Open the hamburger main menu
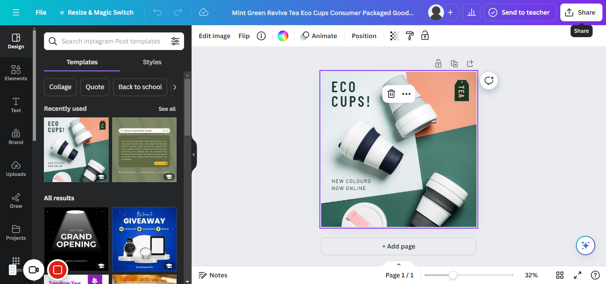This screenshot has width=606, height=284. pos(16,12)
